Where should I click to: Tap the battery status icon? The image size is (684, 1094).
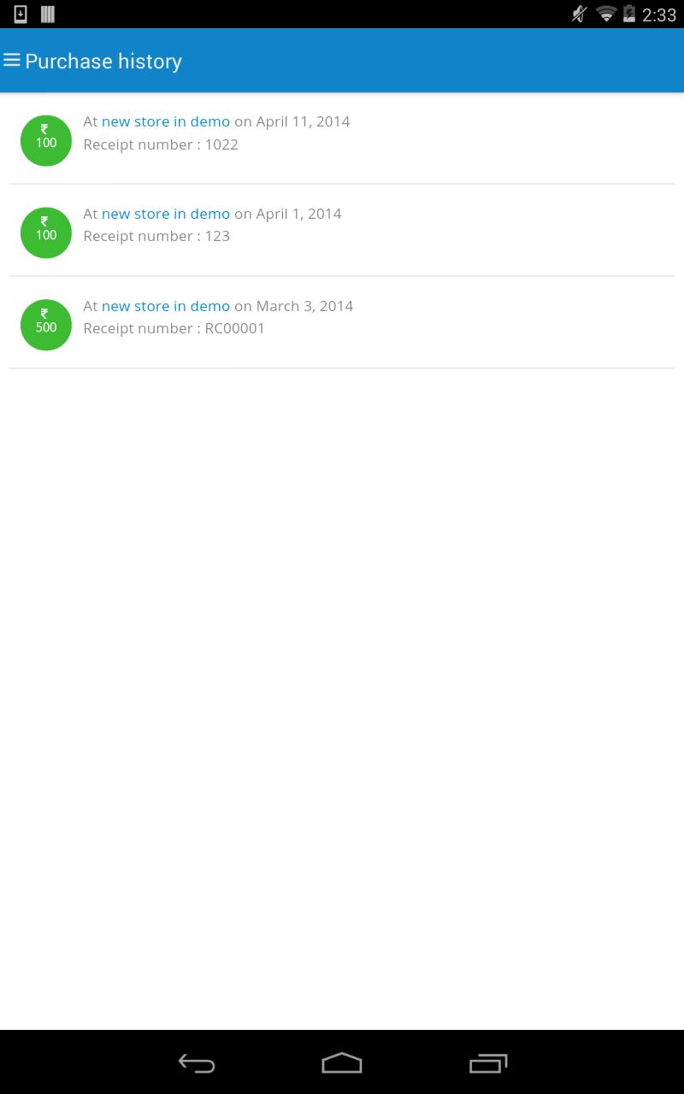tap(630, 14)
